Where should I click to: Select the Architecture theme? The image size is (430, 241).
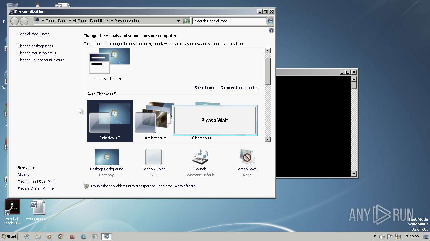156,120
